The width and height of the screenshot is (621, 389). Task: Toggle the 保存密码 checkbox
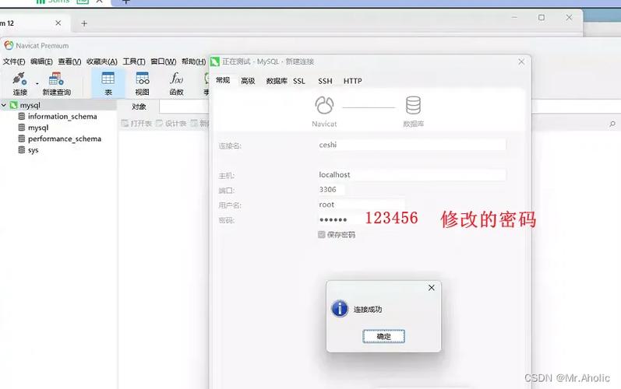(x=321, y=234)
